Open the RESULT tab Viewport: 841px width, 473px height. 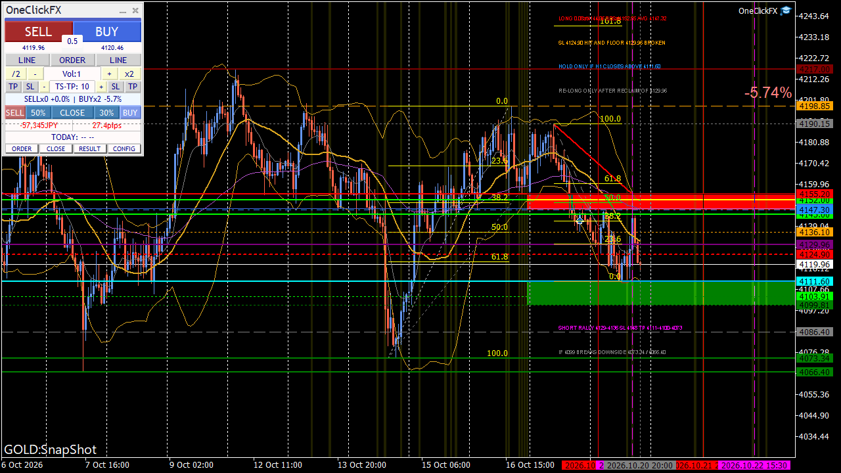coord(90,148)
